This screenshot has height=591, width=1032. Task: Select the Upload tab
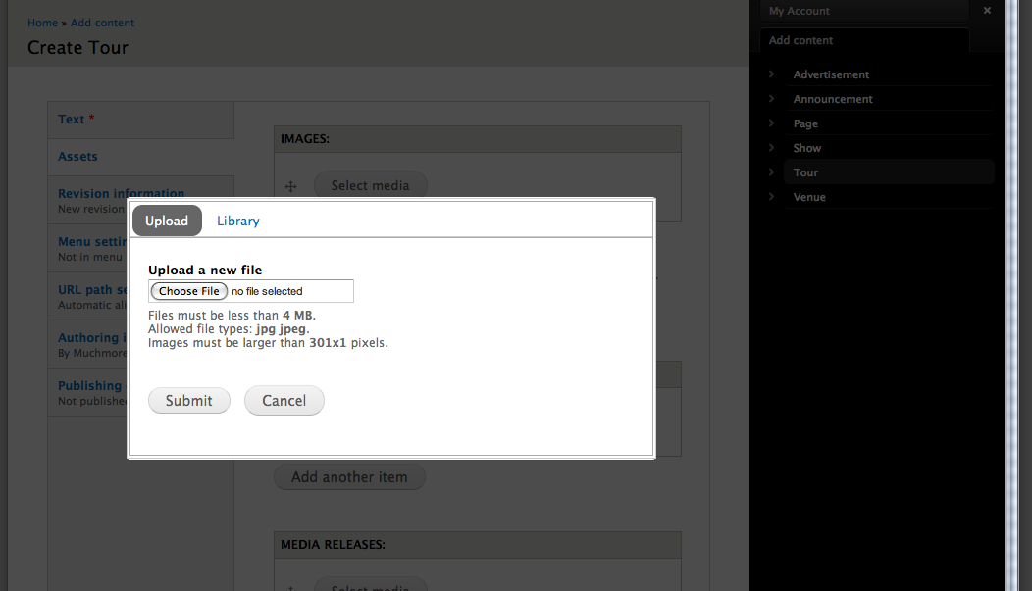coord(167,221)
